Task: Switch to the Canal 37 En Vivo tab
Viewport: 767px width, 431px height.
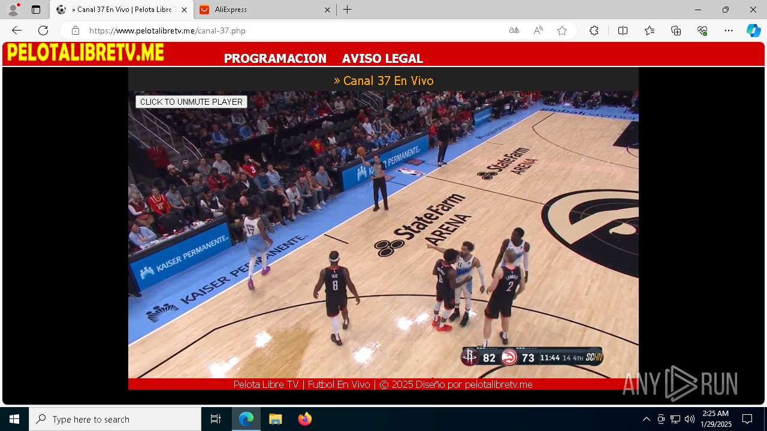Action: [122, 10]
